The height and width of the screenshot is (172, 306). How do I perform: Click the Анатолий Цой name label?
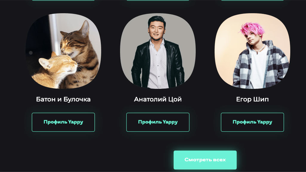(158, 99)
